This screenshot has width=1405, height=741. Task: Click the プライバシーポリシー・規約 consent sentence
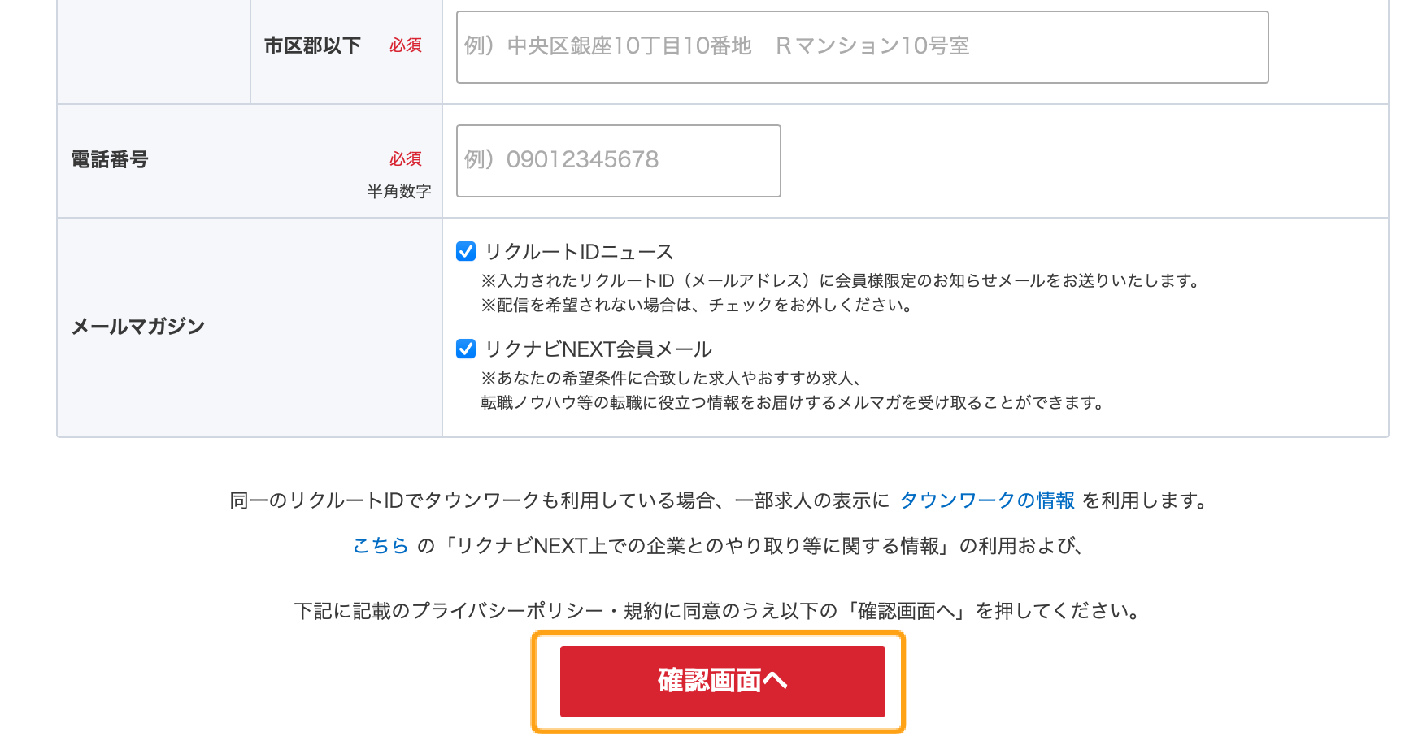[718, 611]
